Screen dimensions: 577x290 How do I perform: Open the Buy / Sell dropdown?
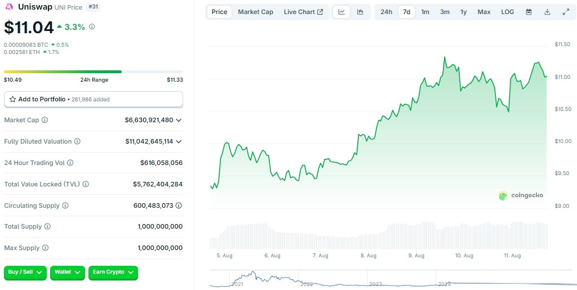coord(25,273)
